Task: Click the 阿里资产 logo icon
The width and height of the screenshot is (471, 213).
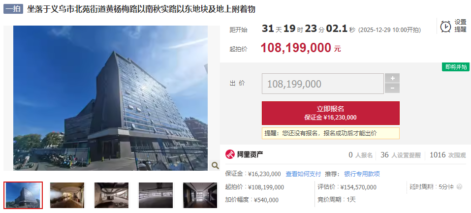Action: (x=230, y=154)
